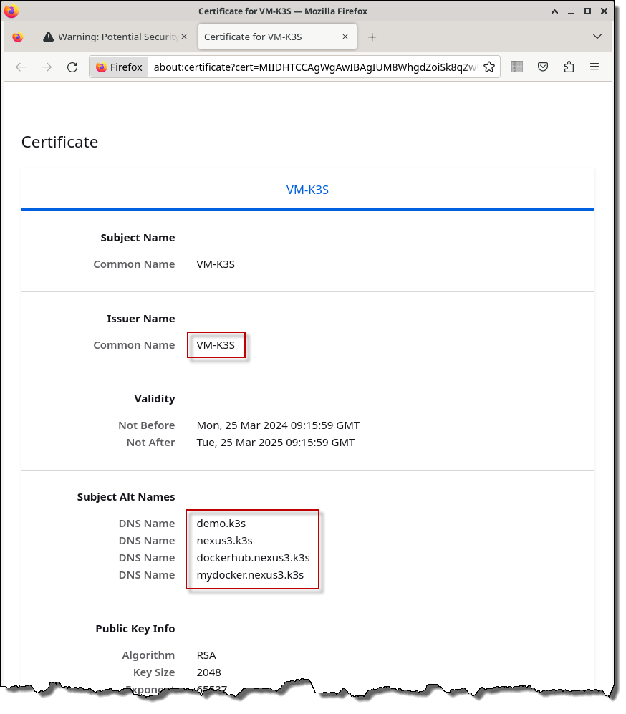Expand the list all tabs chevron

pyautogui.click(x=597, y=37)
